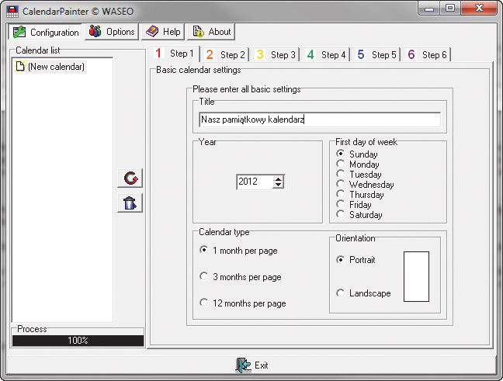Open the Help book icon button

tap(163, 32)
